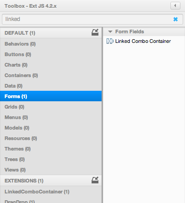
Task: Open the Charts (0) category
Action: 51,65
